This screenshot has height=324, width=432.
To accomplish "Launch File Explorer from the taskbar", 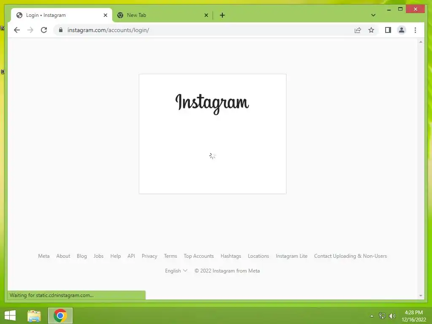I will 34,316.
